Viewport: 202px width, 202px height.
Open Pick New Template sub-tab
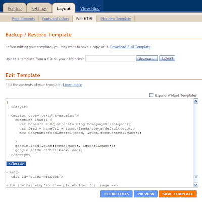point(116,19)
